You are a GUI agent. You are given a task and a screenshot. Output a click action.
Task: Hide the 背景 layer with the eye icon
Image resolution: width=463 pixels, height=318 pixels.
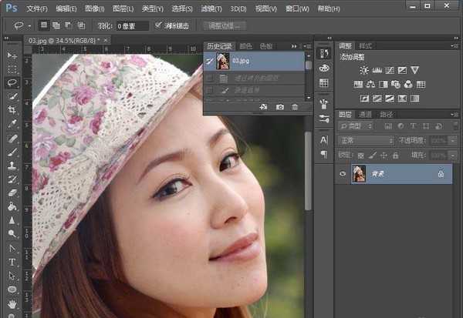pyautogui.click(x=343, y=175)
